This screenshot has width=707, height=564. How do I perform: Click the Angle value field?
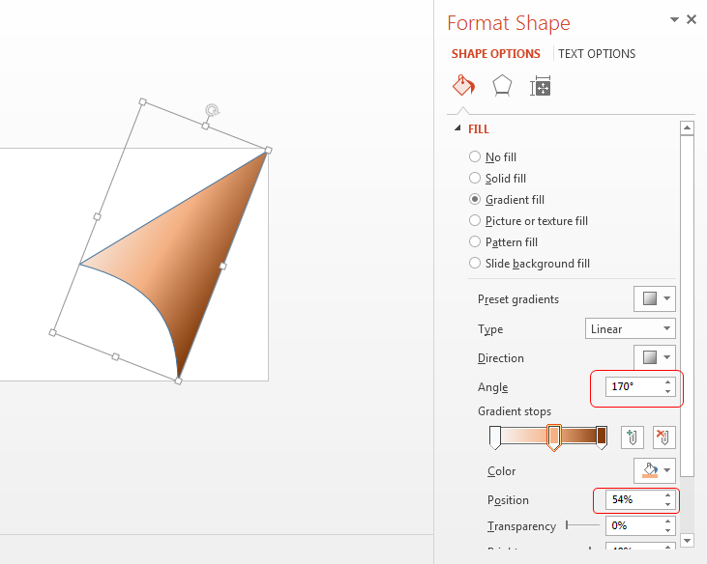(633, 386)
